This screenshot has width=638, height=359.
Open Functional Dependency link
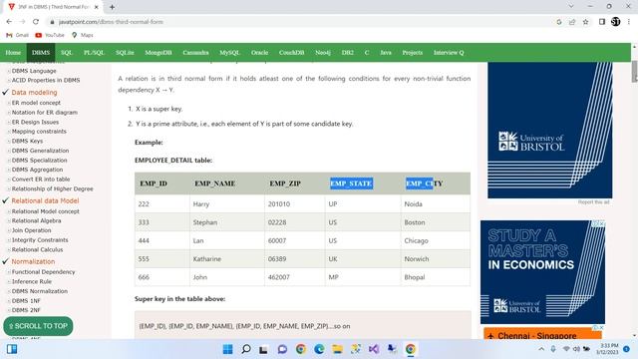click(43, 272)
